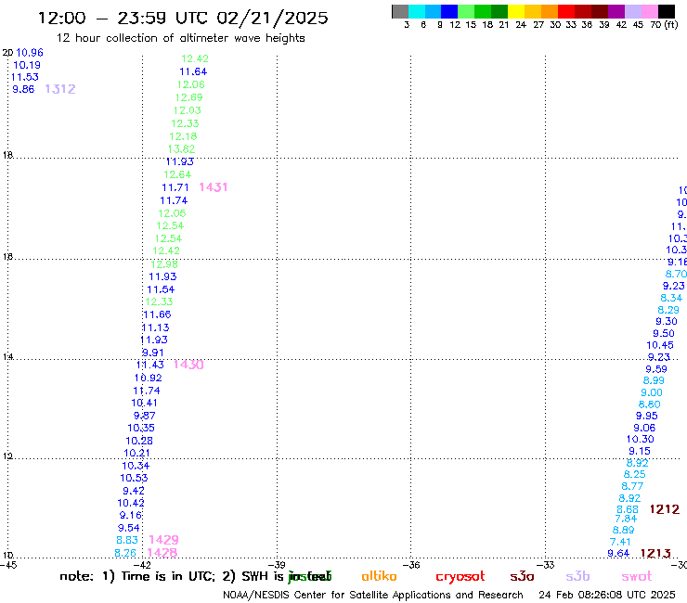Click the wave height value 9.86

point(23,89)
